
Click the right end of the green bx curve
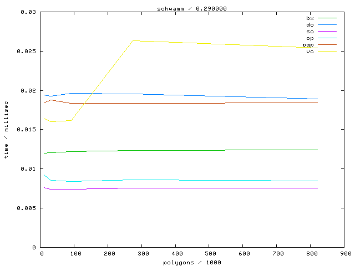(x=317, y=150)
